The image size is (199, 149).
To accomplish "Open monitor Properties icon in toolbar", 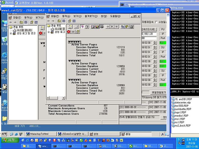I will click(132, 26).
